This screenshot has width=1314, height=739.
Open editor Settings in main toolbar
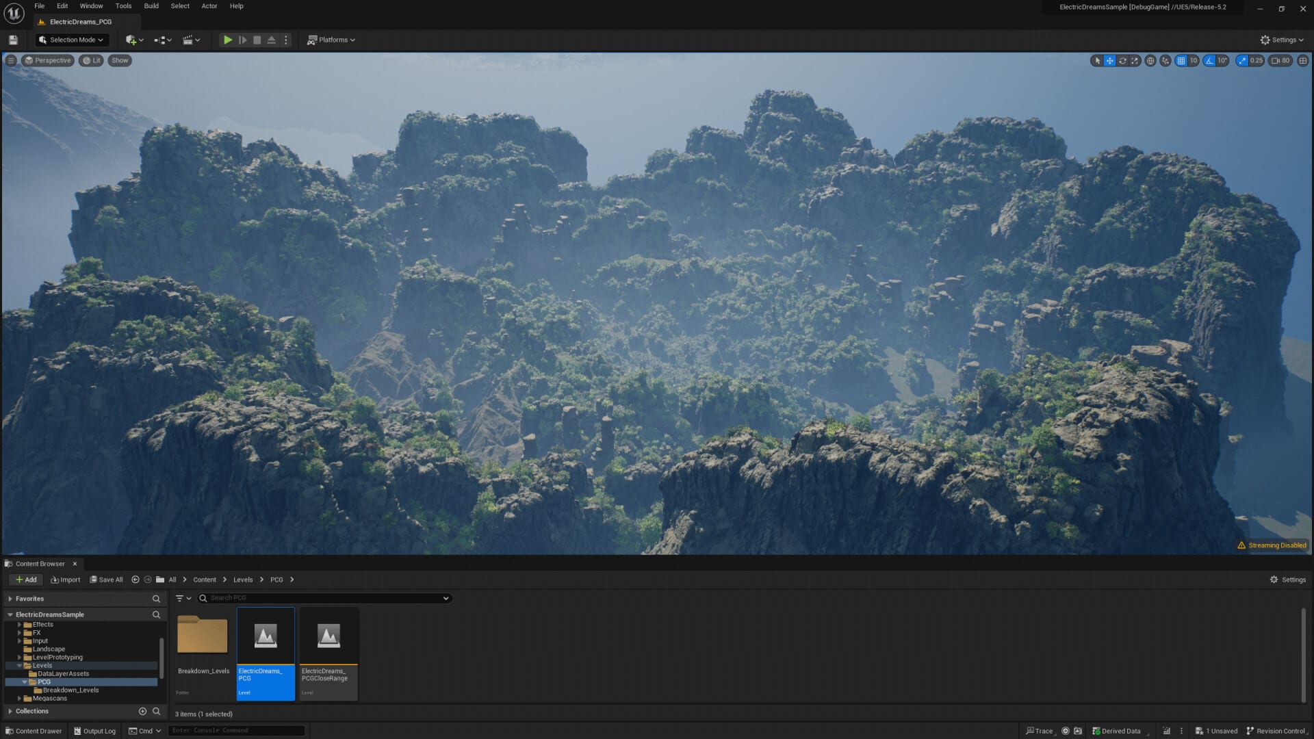(1282, 40)
